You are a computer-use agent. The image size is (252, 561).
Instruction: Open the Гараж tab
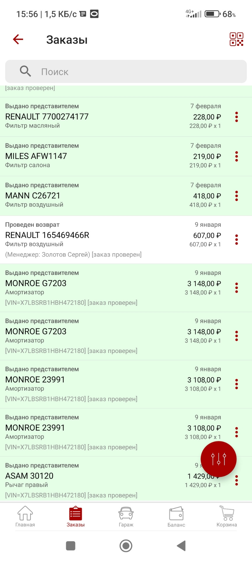pos(126,517)
